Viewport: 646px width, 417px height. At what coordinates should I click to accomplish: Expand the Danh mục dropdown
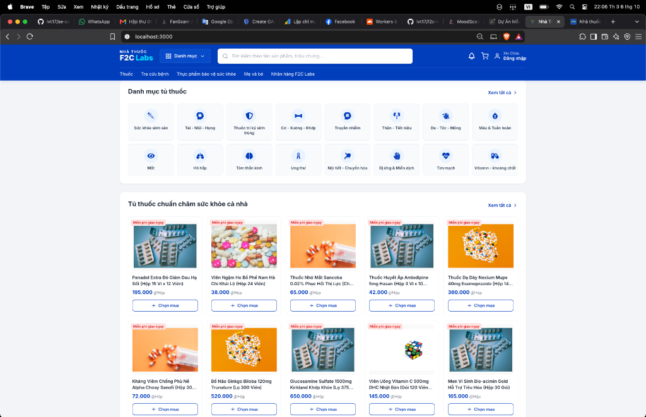click(x=185, y=56)
